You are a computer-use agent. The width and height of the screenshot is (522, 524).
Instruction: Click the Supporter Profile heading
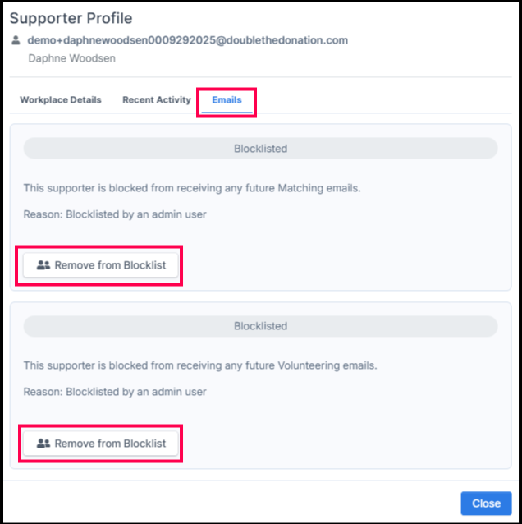coord(71,18)
